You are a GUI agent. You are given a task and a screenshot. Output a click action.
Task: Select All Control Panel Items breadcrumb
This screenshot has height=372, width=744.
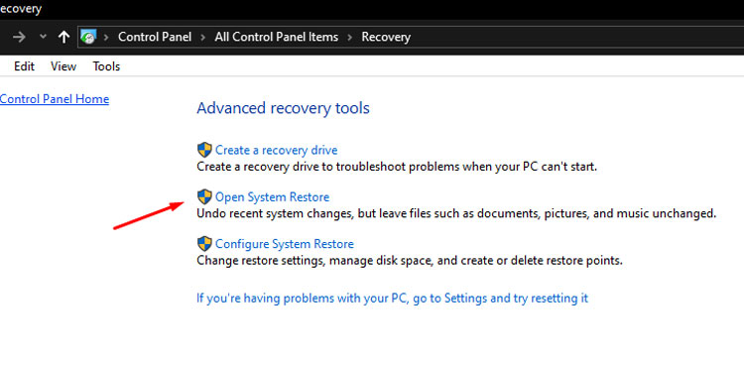click(276, 37)
